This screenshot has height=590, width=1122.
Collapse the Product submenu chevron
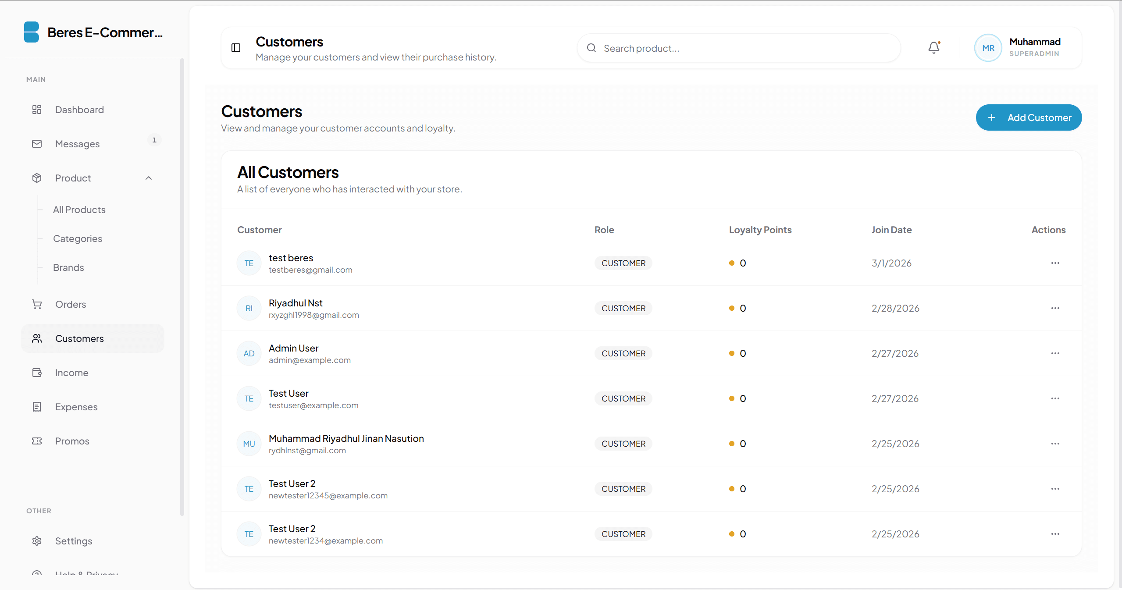tap(149, 178)
